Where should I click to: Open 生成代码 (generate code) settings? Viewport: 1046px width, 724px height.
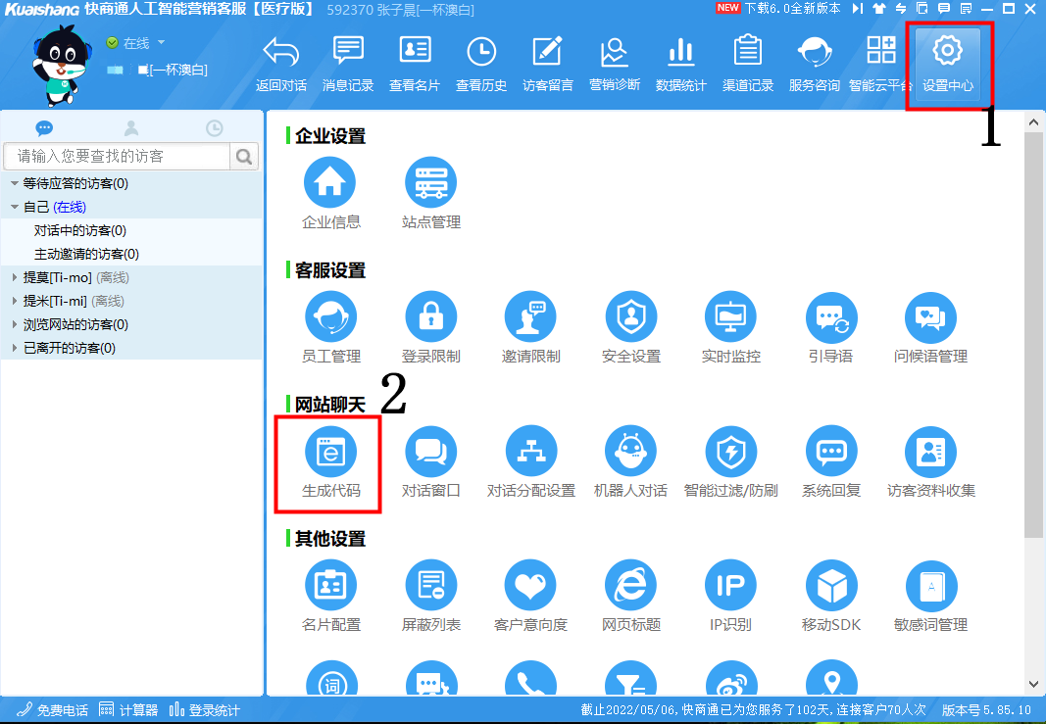click(330, 452)
